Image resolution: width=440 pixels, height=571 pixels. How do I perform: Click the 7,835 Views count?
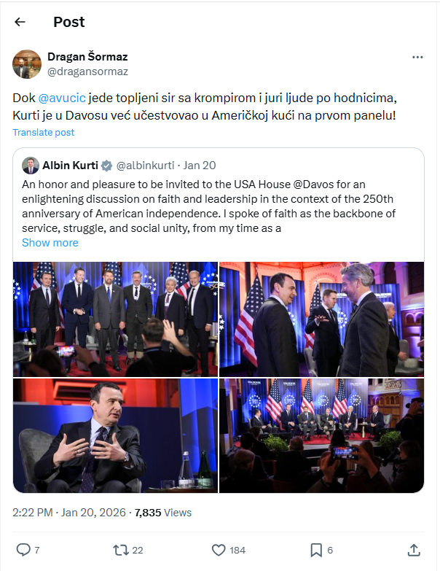[163, 513]
